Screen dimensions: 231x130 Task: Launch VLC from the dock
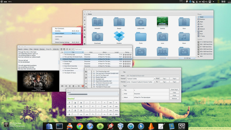151,126
